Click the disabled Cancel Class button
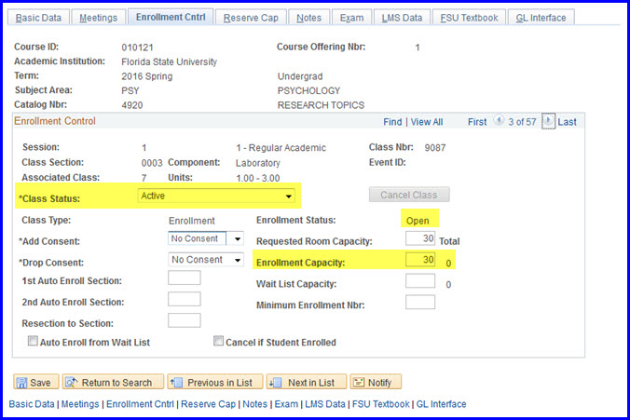 [409, 195]
